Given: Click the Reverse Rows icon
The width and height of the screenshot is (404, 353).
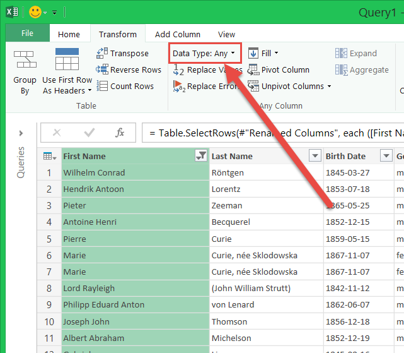Looking at the screenshot, I should 102,69.
